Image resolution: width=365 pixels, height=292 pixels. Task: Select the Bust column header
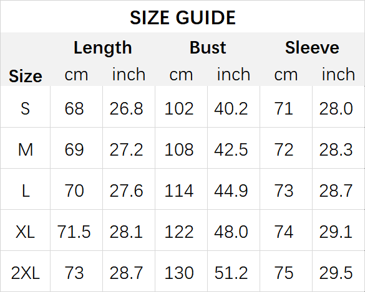pos(208,47)
